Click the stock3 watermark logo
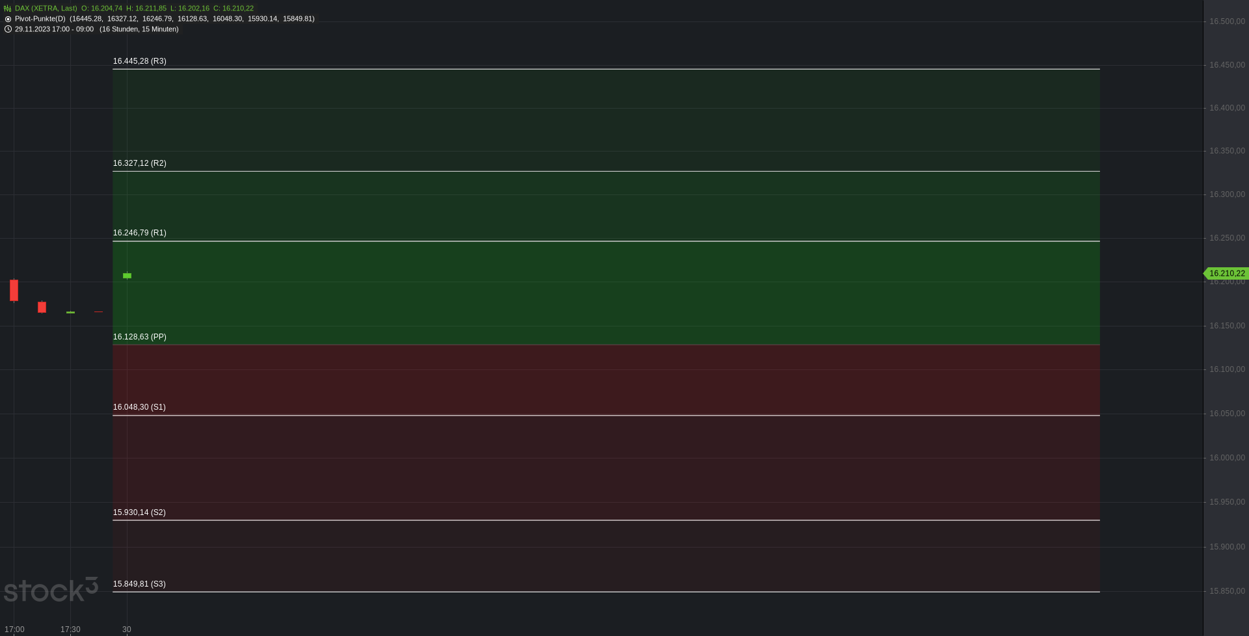This screenshot has height=636, width=1249. (51, 590)
